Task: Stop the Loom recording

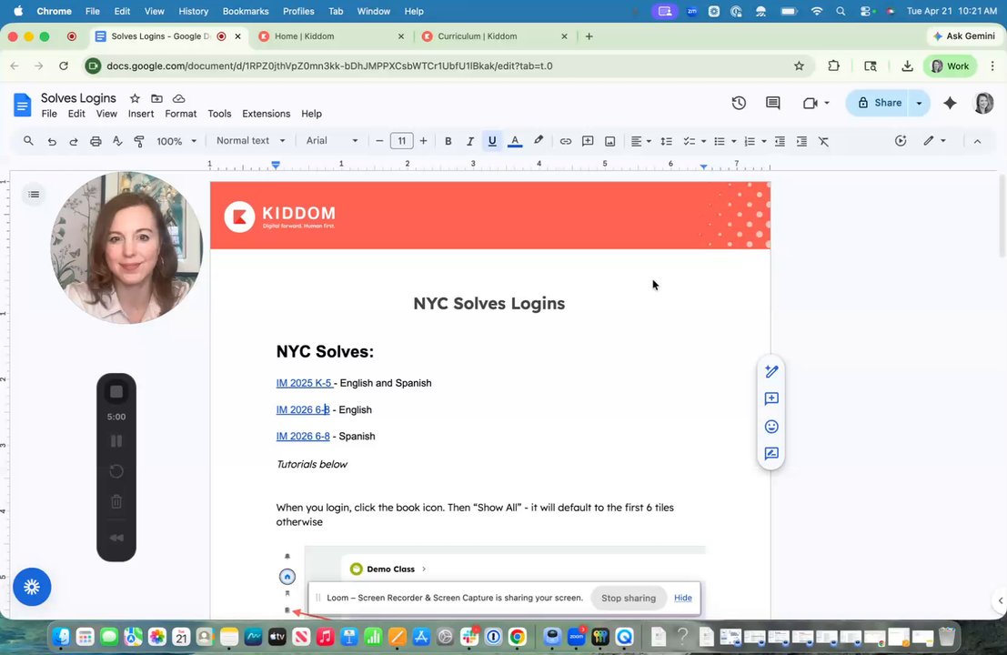Action: 116,392
